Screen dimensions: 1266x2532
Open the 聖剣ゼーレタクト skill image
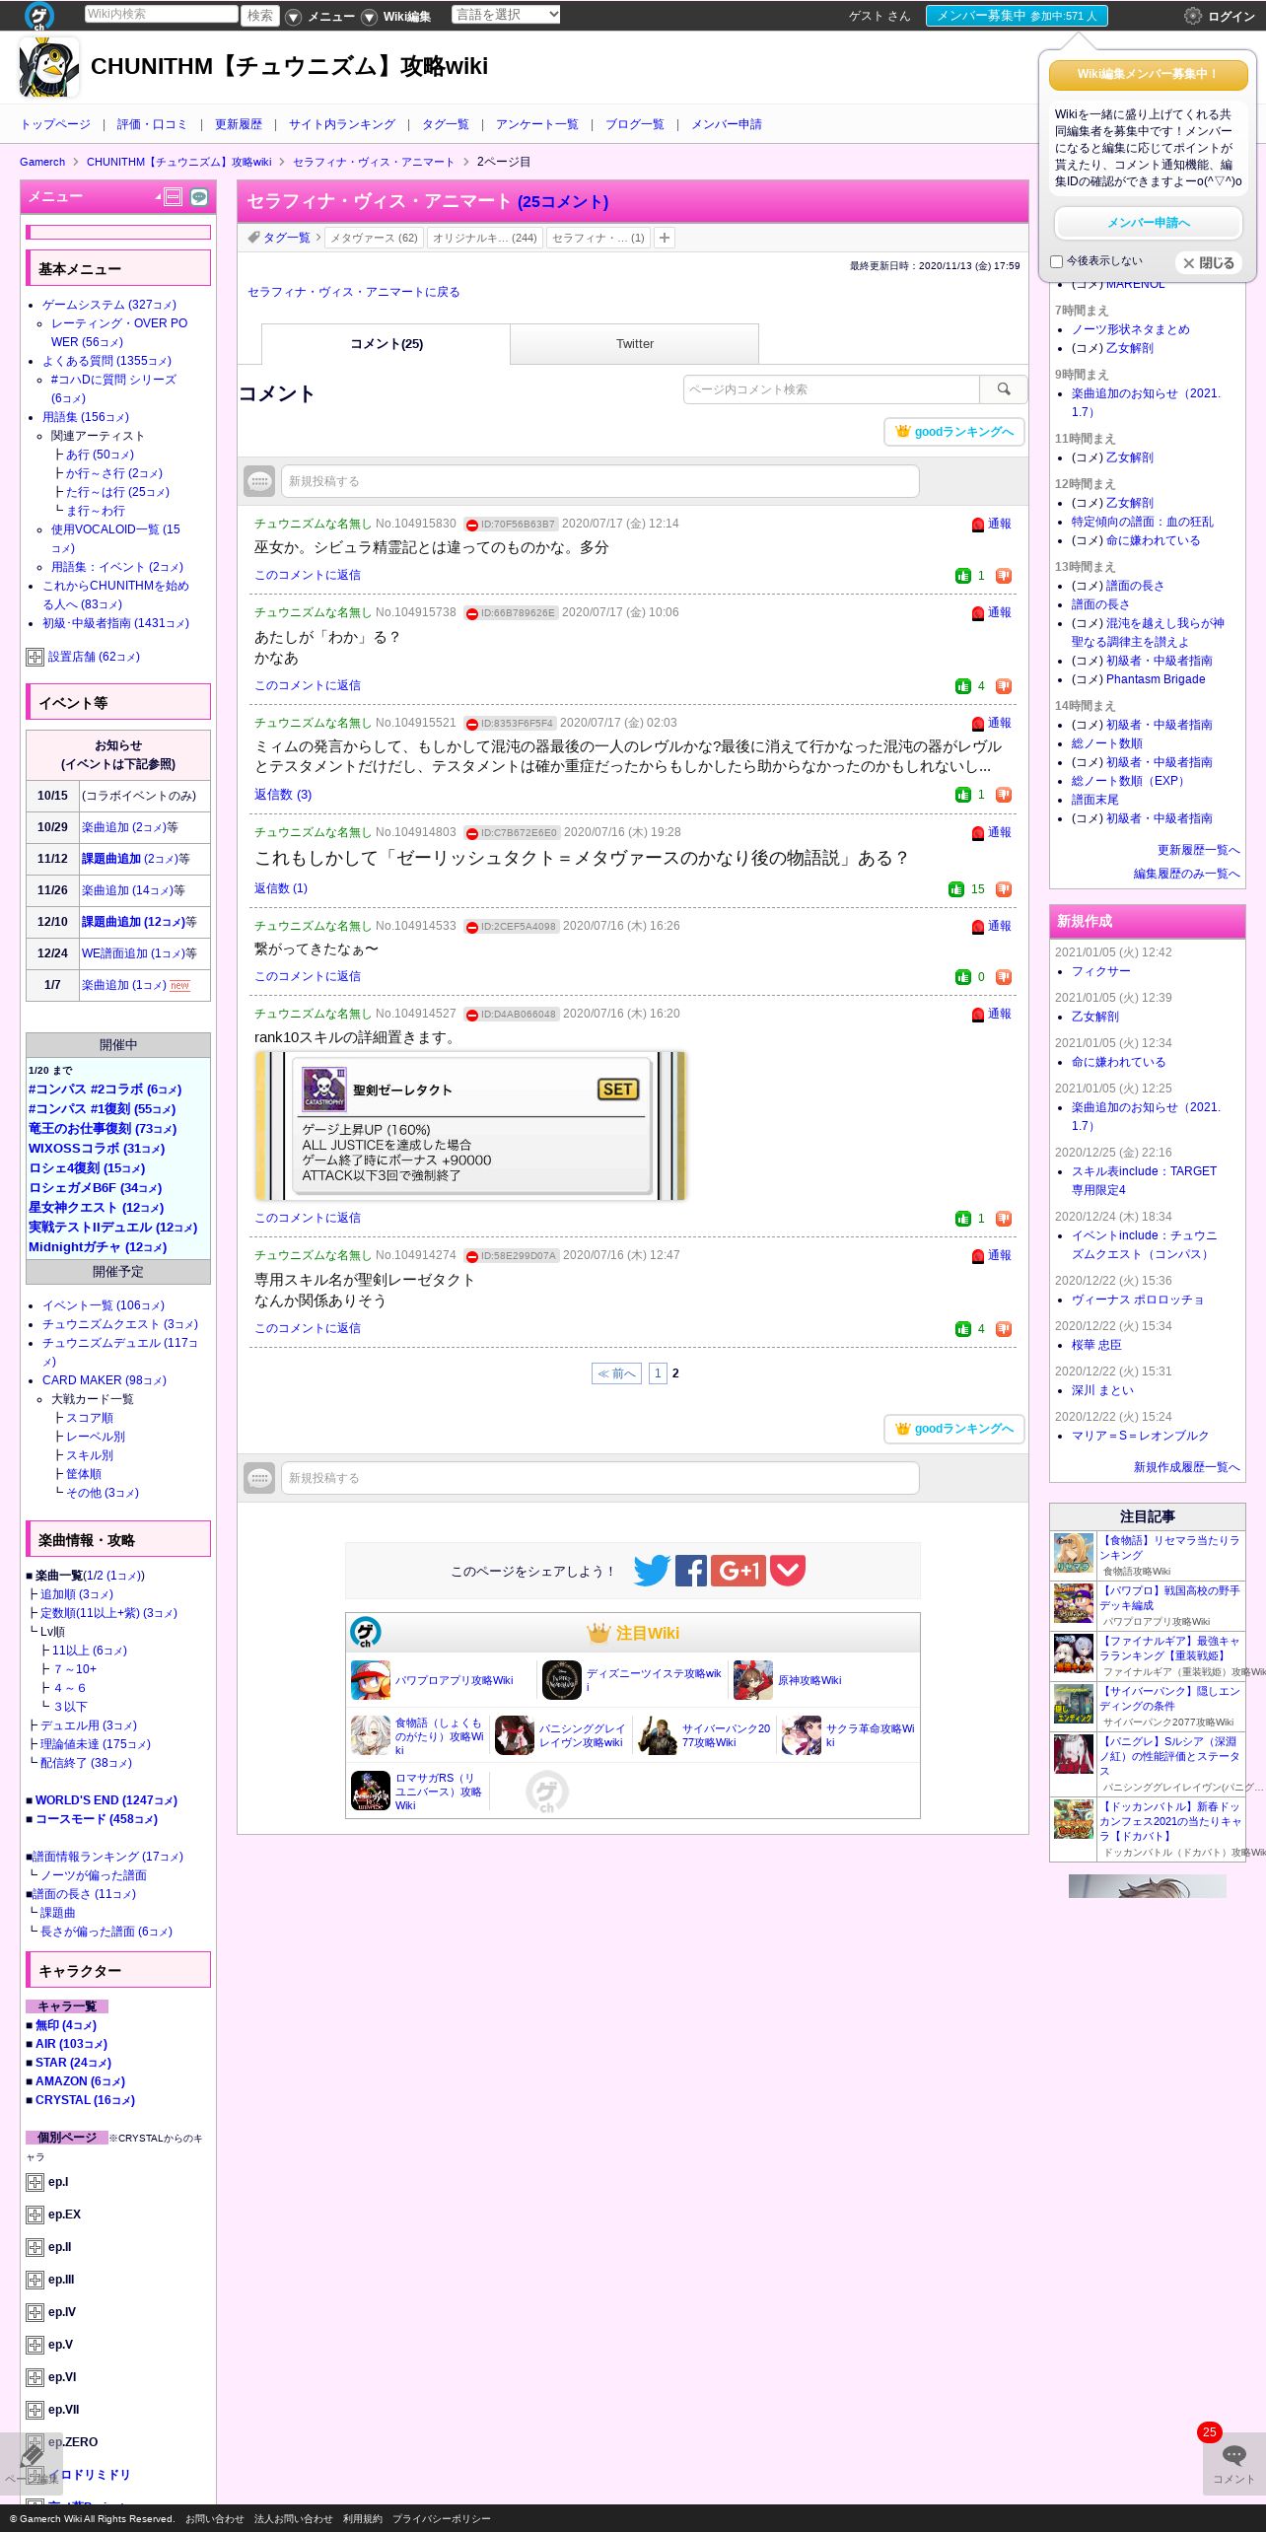(x=470, y=1126)
